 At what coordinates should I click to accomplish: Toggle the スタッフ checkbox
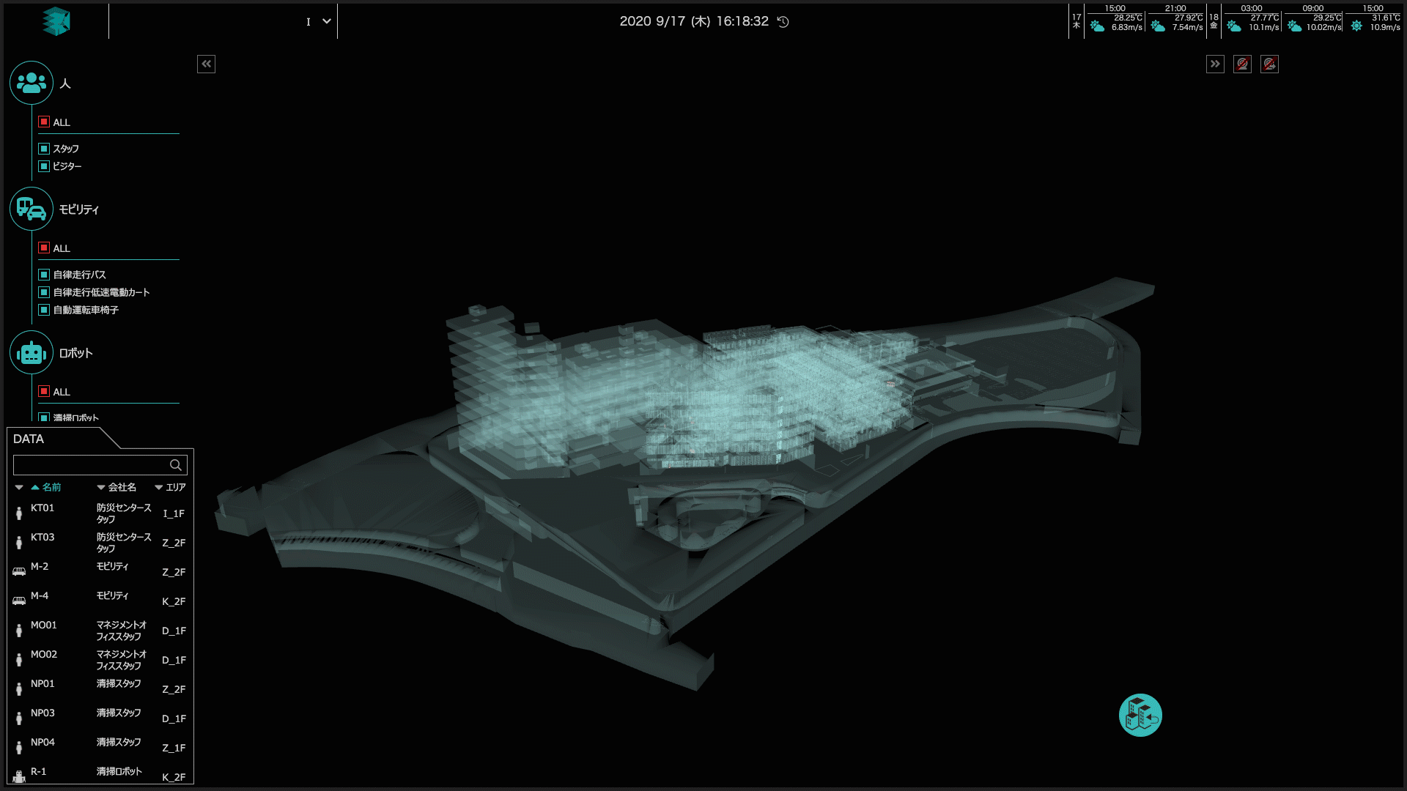[x=44, y=149]
